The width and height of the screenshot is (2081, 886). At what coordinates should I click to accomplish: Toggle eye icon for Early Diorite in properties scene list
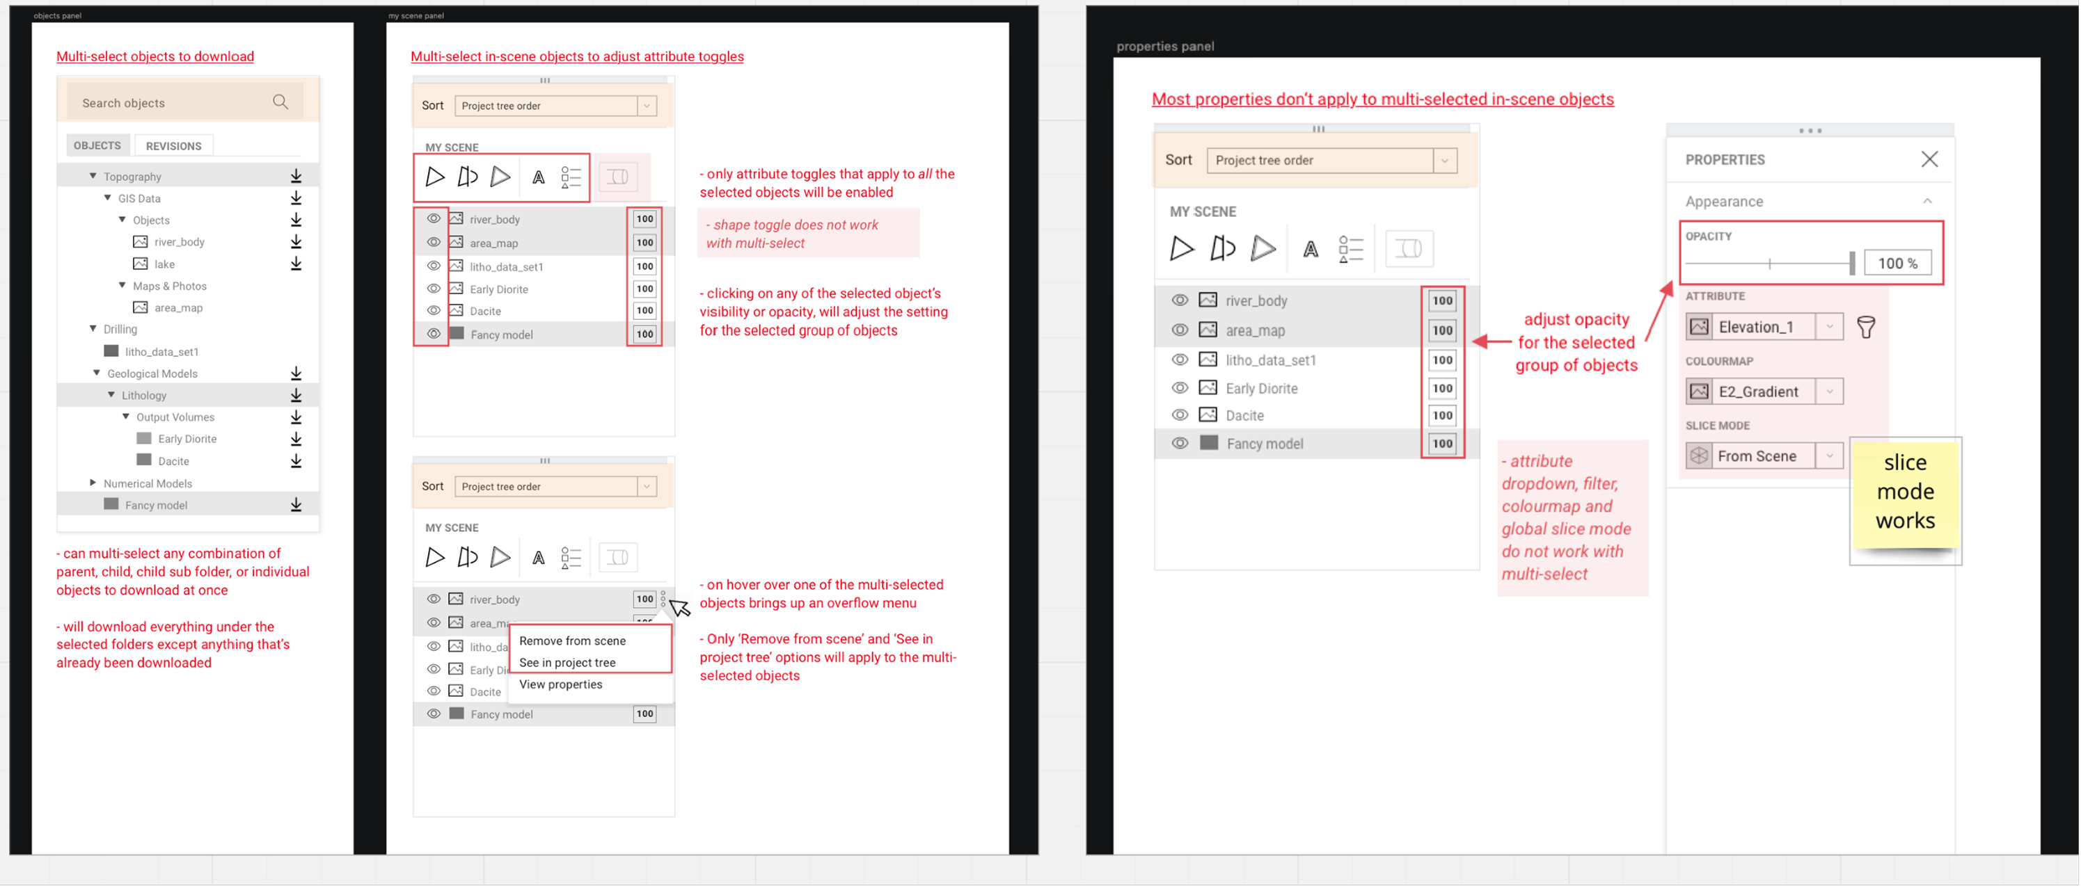[x=1180, y=388]
